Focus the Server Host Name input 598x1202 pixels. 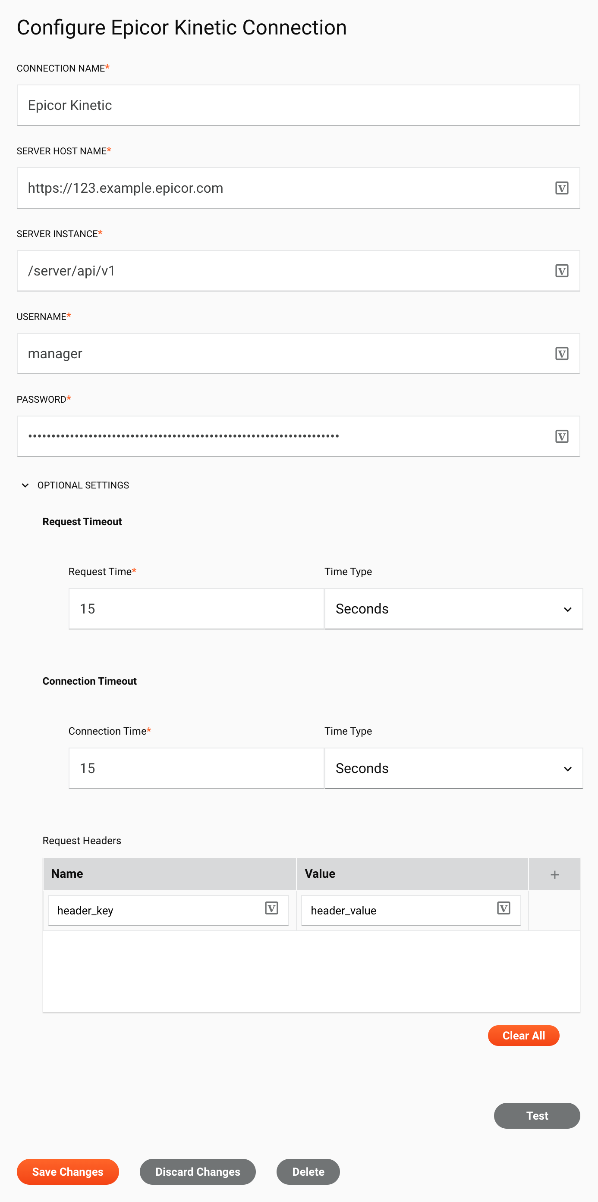298,188
